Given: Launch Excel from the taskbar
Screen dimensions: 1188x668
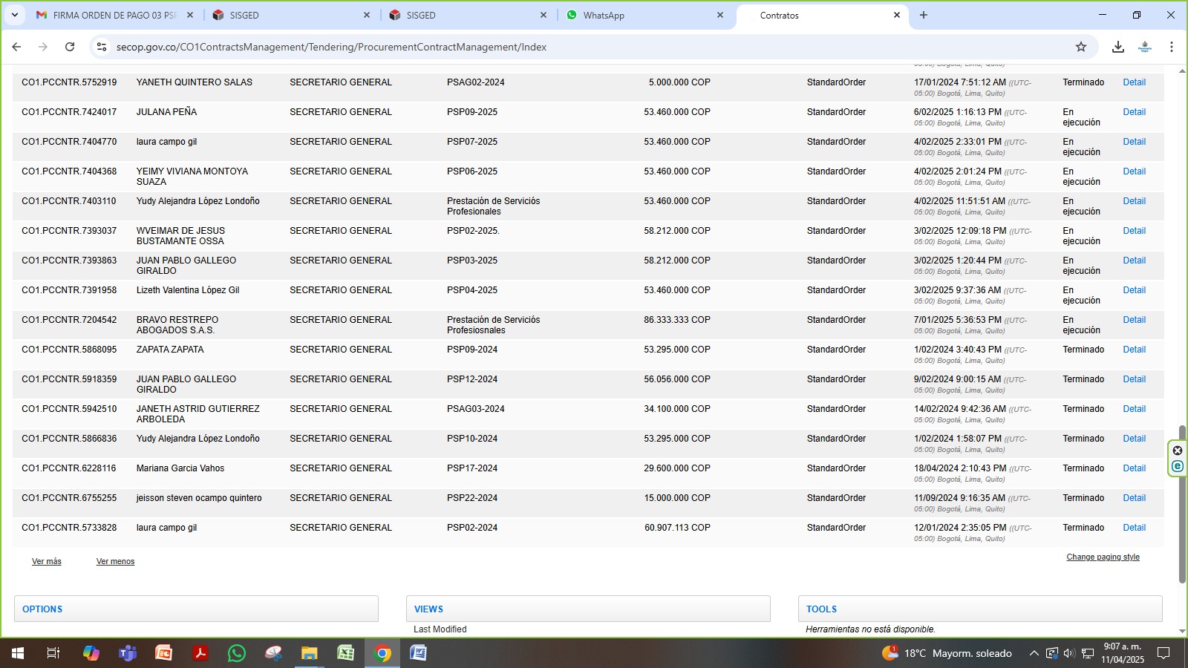Looking at the screenshot, I should pyautogui.click(x=346, y=653).
